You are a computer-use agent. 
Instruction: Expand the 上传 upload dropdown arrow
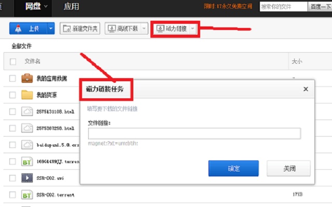click(51, 28)
